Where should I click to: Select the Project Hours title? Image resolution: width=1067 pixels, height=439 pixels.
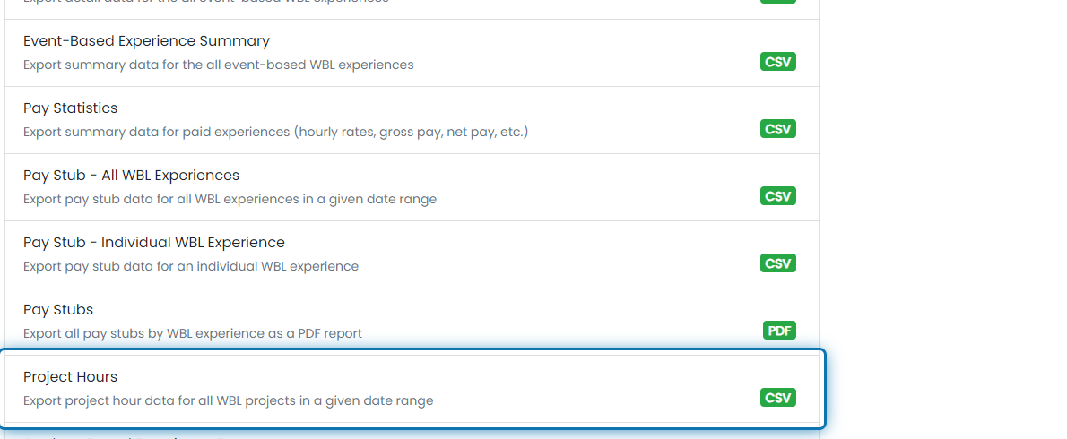(x=70, y=376)
